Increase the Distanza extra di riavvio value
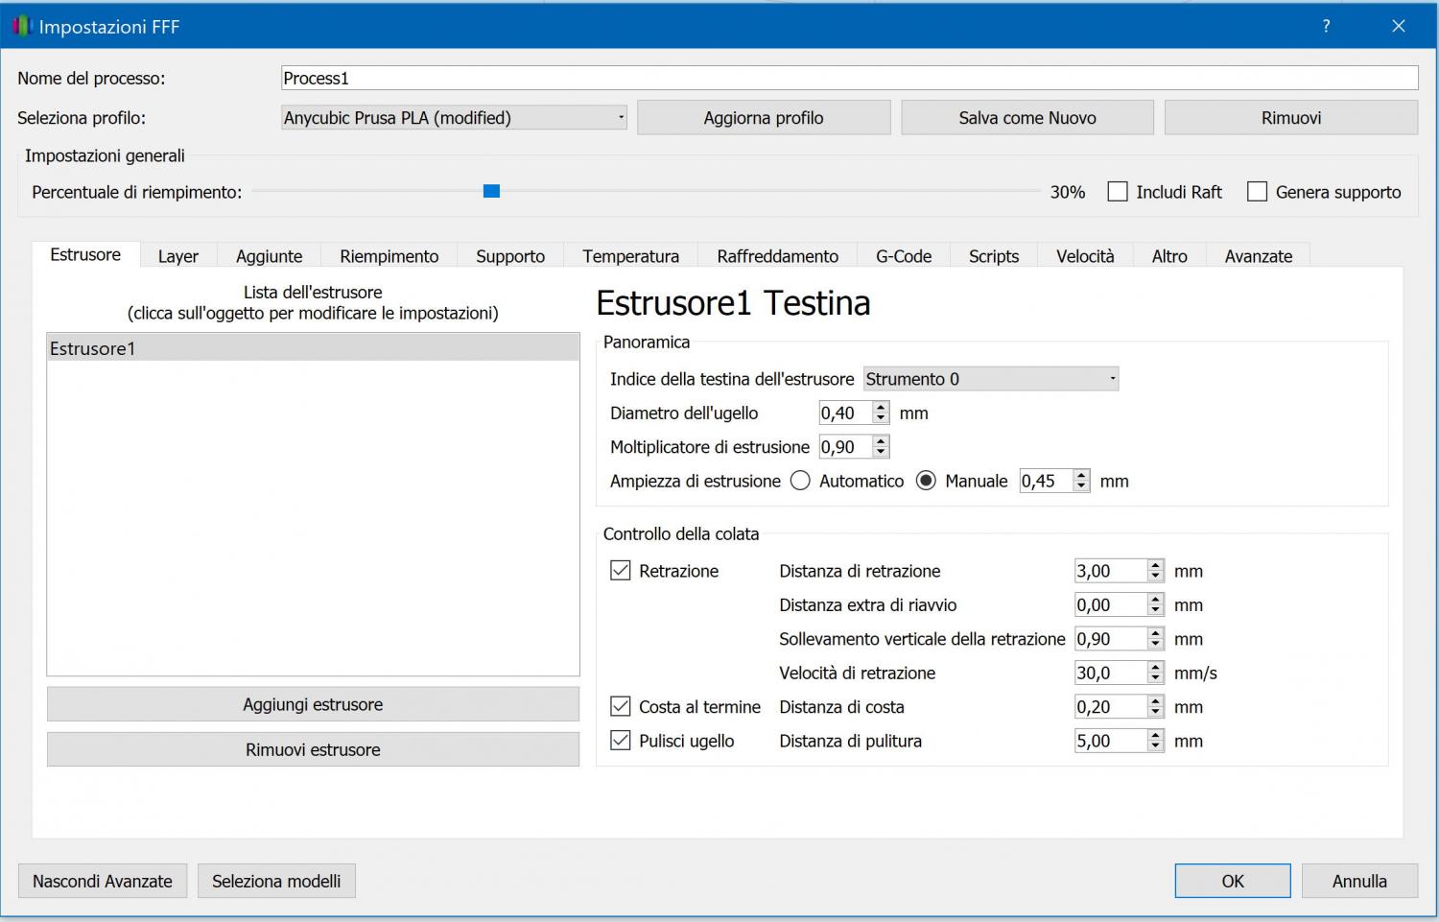 pyautogui.click(x=1156, y=600)
